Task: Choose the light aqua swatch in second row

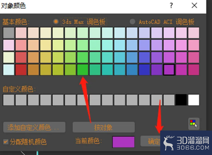Action: coord(107,45)
